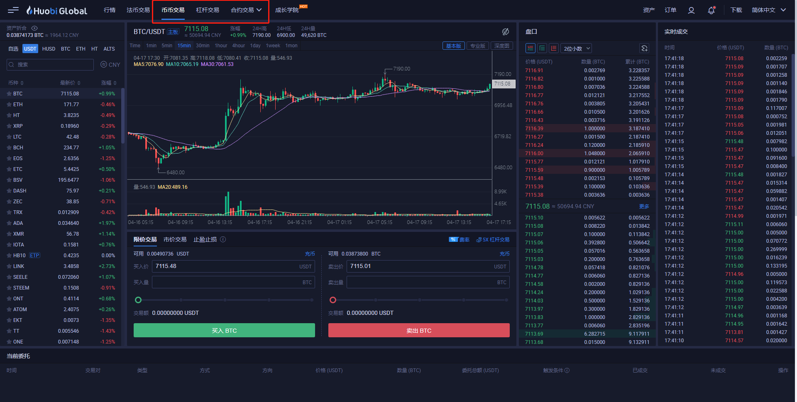
Task: Favorite BTC with its star icon
Action: click(9, 94)
